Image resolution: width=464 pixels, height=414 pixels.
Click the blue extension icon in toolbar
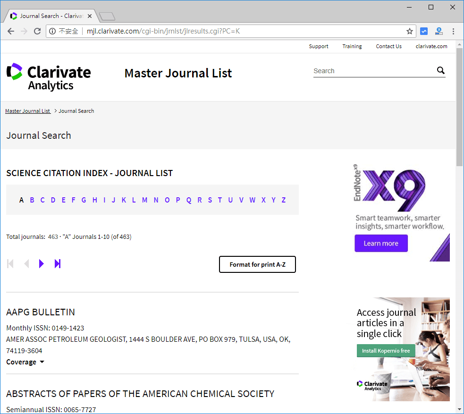424,31
